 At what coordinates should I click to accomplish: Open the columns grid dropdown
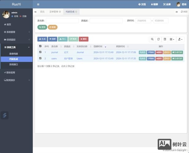pos(172,39)
